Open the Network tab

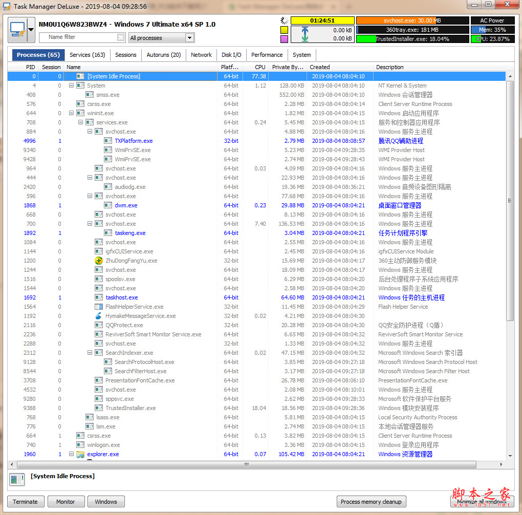[201, 55]
